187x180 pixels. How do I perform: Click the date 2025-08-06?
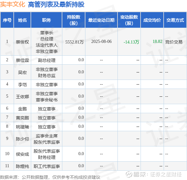pos(101,41)
